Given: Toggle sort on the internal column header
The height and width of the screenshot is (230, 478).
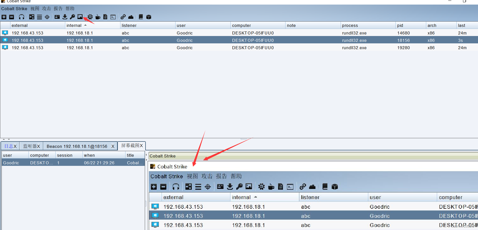Looking at the screenshot, I should click(93, 25).
